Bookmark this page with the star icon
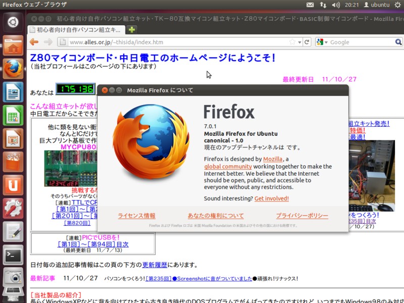This screenshot has height=303, width=404. (292, 42)
